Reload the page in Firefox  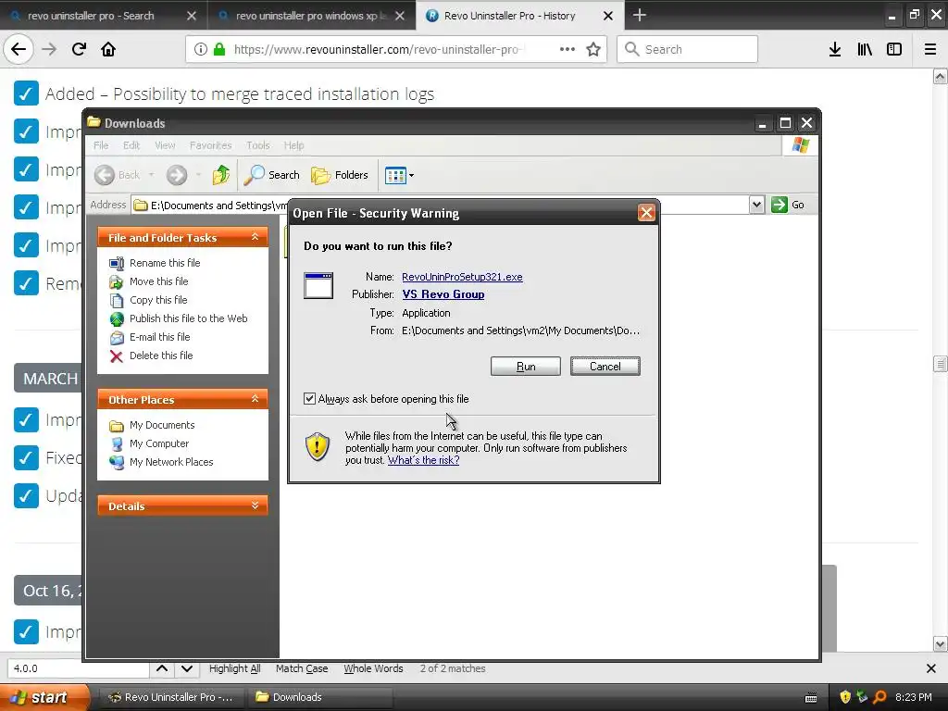(79, 50)
